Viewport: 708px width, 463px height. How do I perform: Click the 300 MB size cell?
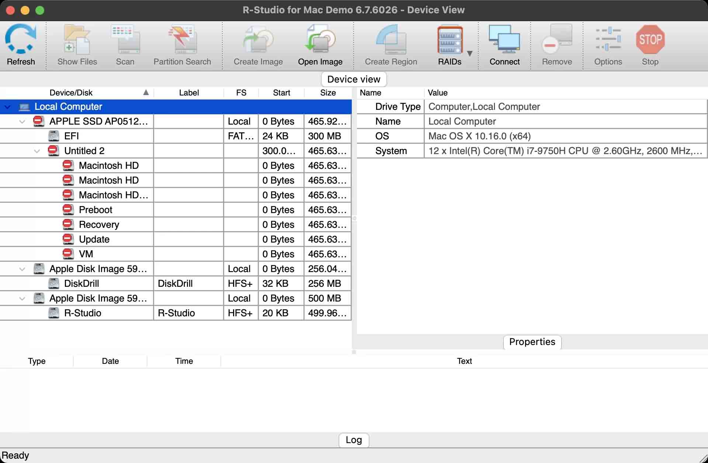click(327, 136)
